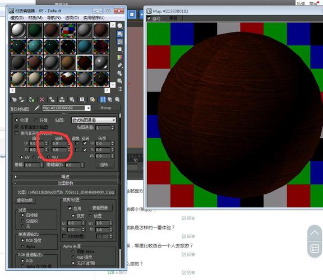
Task: Click the Put to Library icon
Action: [72, 100]
